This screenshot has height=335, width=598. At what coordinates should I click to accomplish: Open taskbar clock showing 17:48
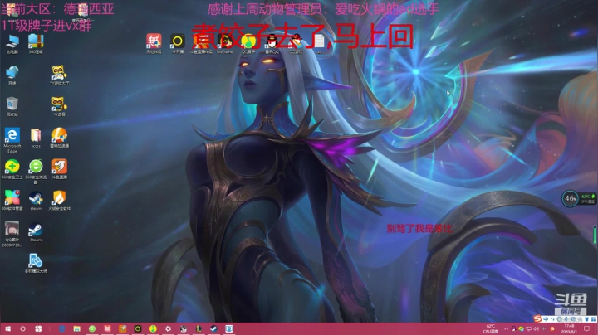(x=569, y=329)
